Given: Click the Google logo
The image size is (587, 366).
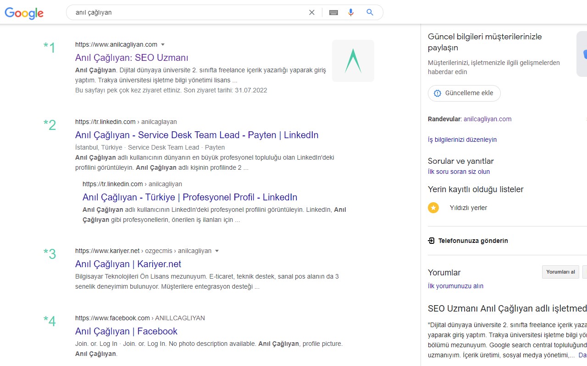Looking at the screenshot, I should pos(24,13).
